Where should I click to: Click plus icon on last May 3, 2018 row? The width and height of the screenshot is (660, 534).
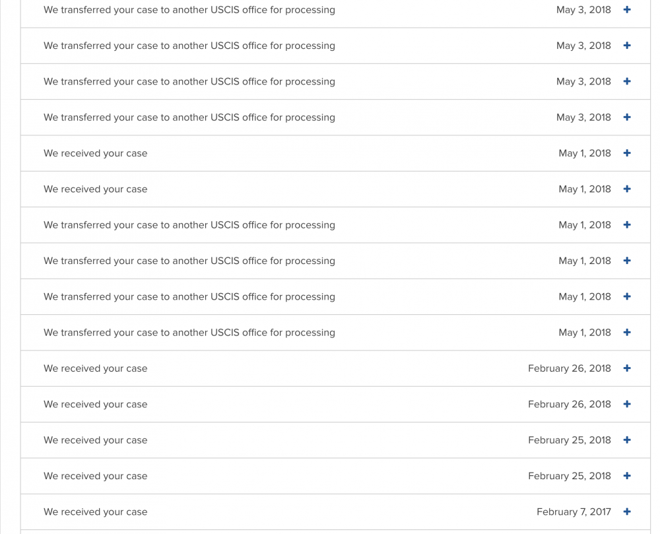[627, 117]
